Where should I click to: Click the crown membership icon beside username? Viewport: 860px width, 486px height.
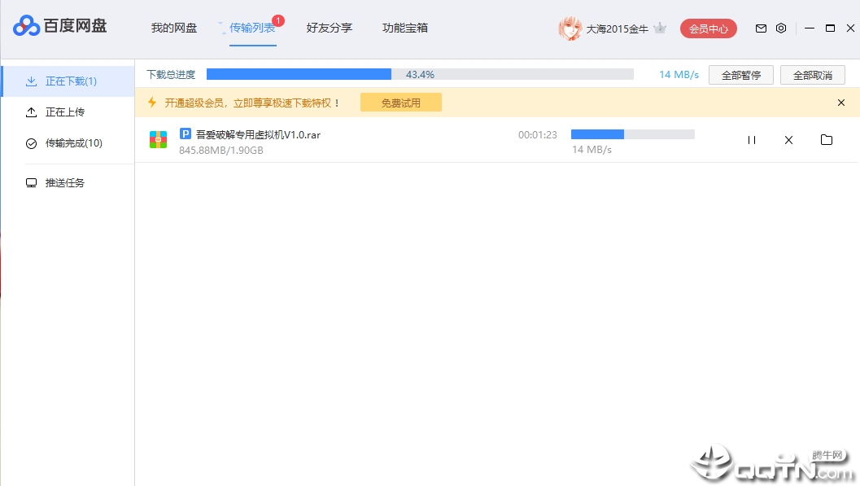click(x=660, y=28)
